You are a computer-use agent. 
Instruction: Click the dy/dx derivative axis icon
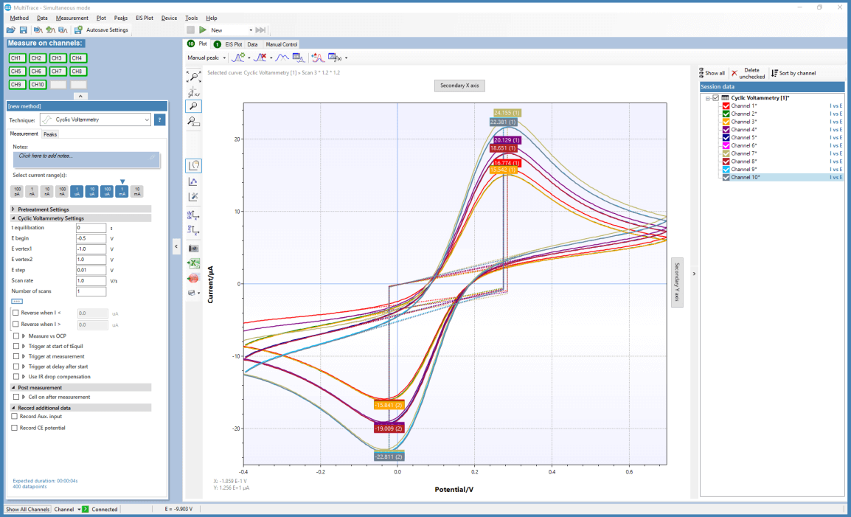point(193,215)
